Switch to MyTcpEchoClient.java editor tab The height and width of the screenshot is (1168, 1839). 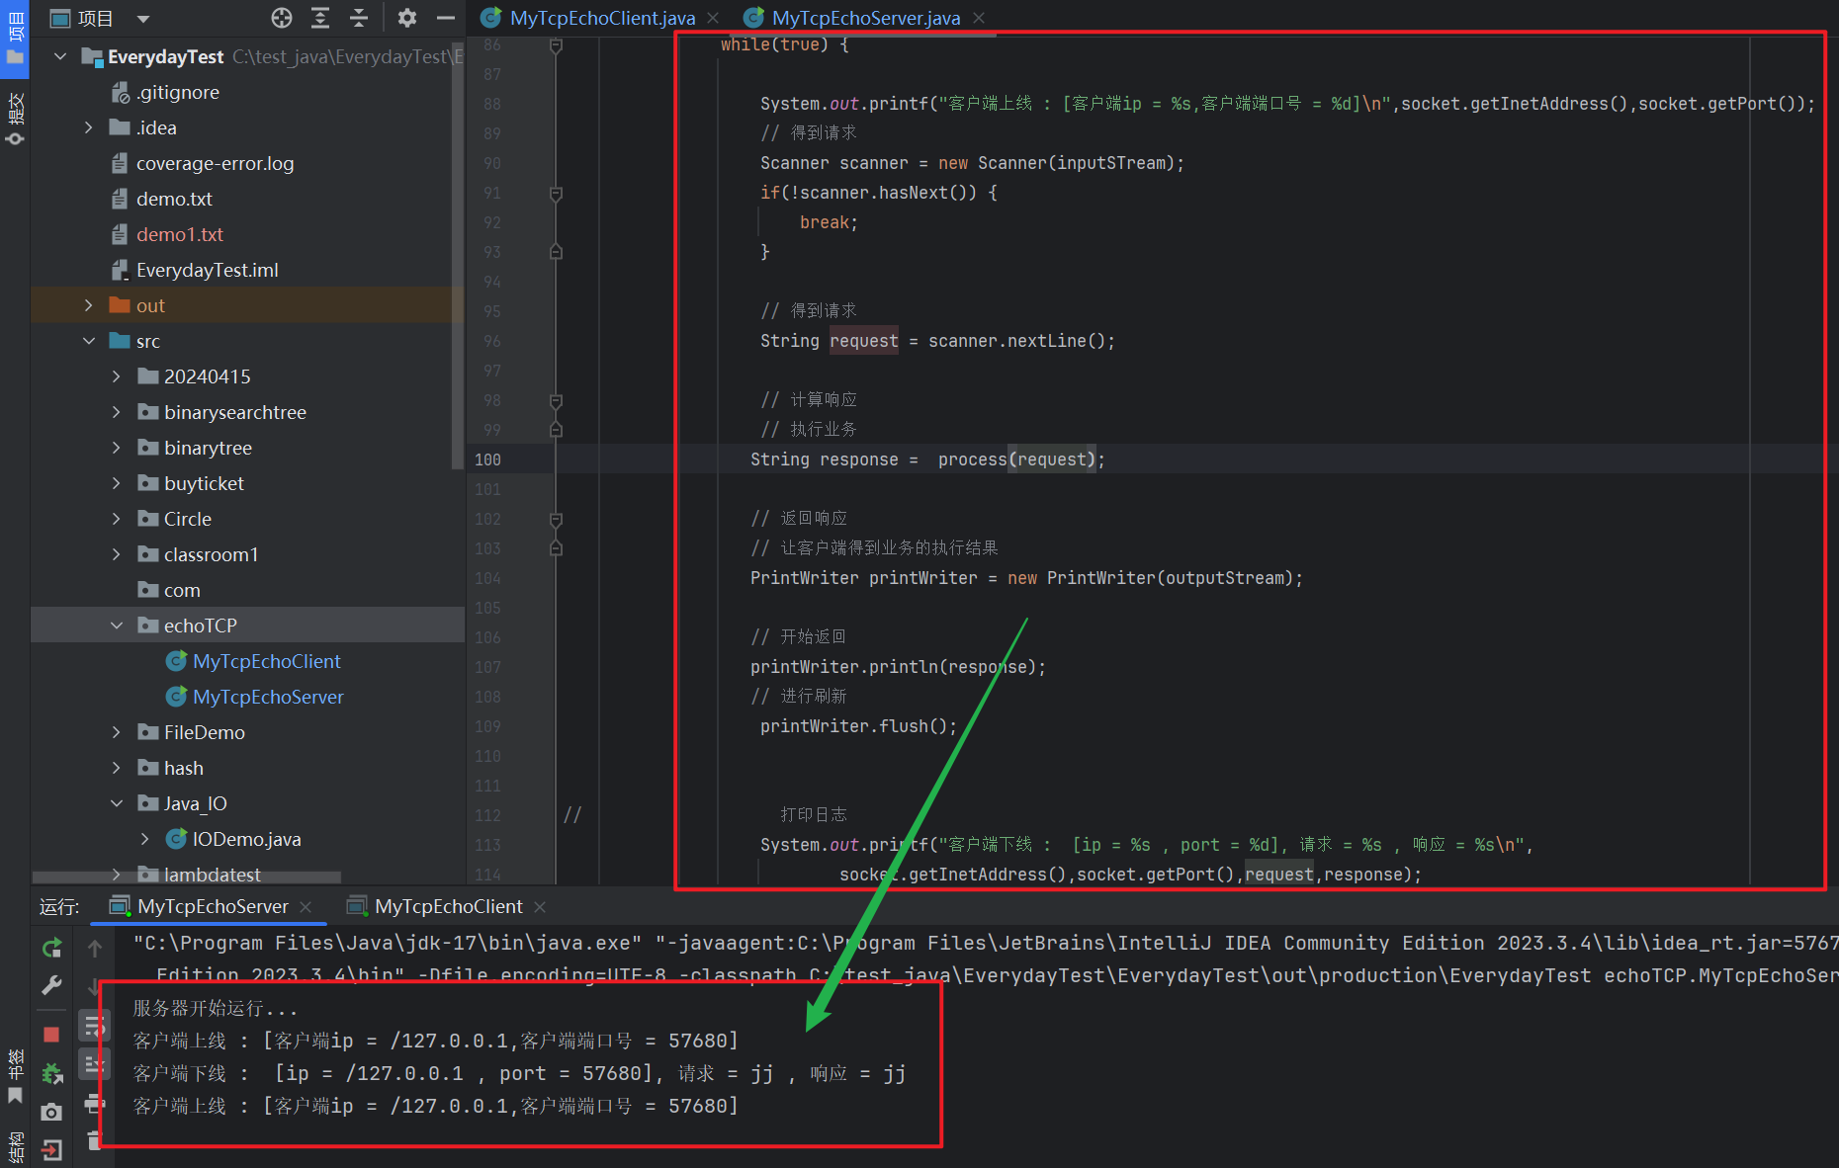[601, 18]
